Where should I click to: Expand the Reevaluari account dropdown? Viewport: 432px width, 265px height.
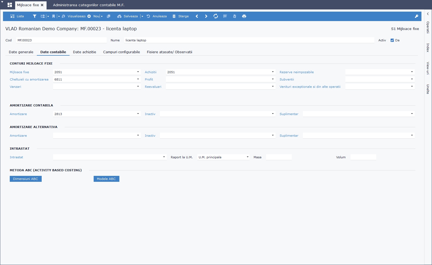point(273,86)
